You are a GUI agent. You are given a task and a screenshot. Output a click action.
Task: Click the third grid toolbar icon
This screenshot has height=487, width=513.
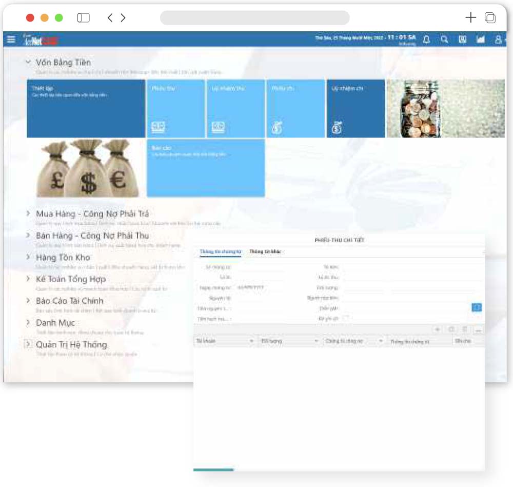click(x=465, y=329)
